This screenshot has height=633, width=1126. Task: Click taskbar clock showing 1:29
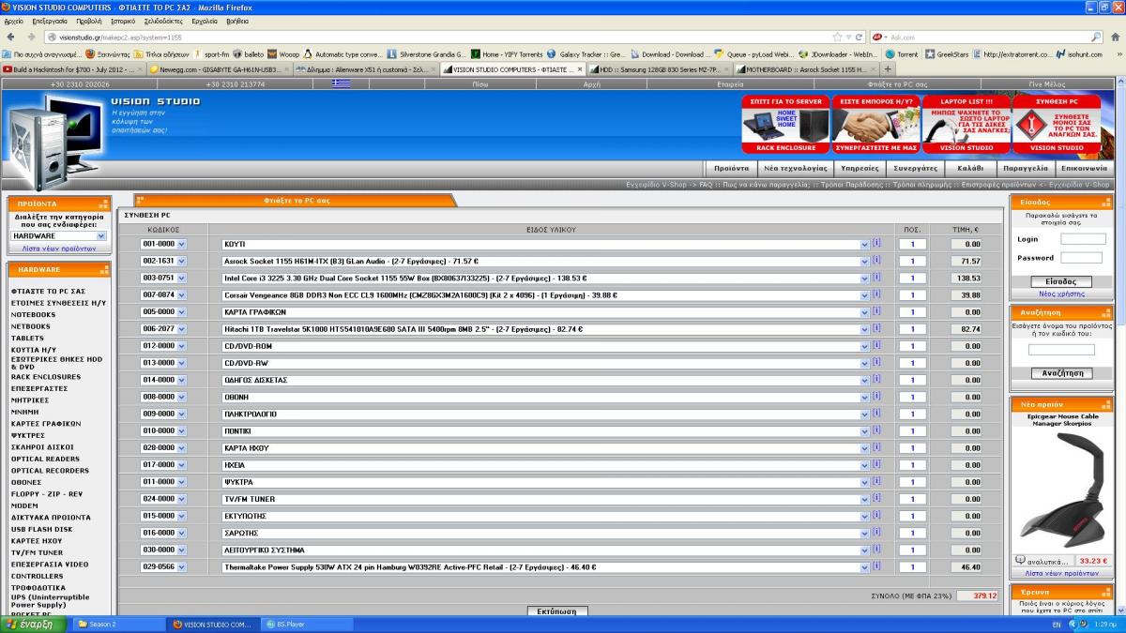(1105, 625)
